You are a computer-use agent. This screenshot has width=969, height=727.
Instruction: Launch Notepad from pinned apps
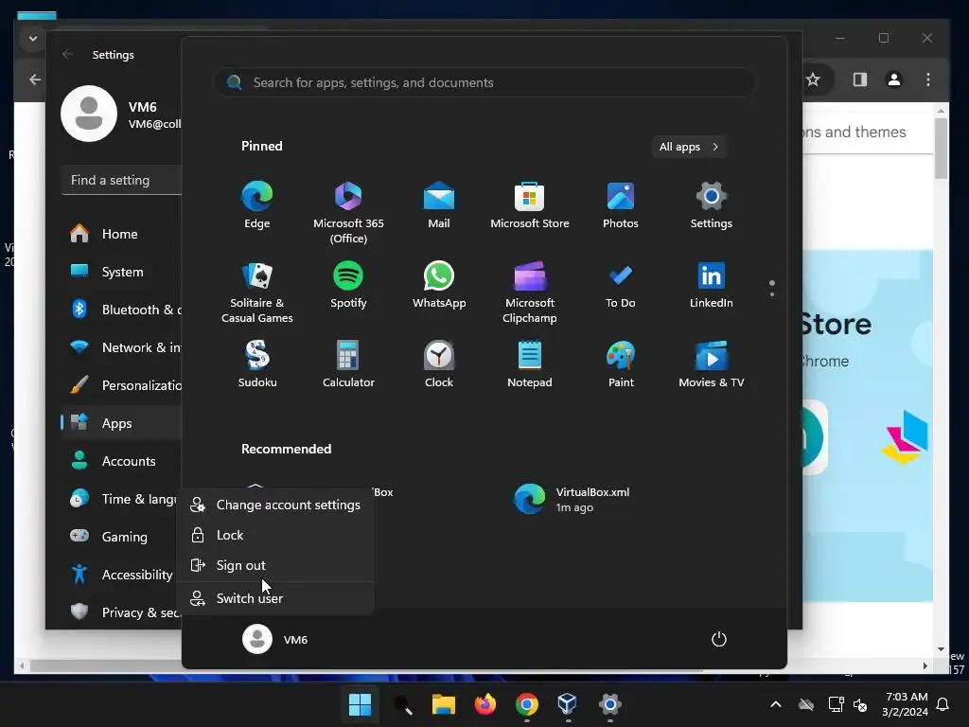coord(530,364)
